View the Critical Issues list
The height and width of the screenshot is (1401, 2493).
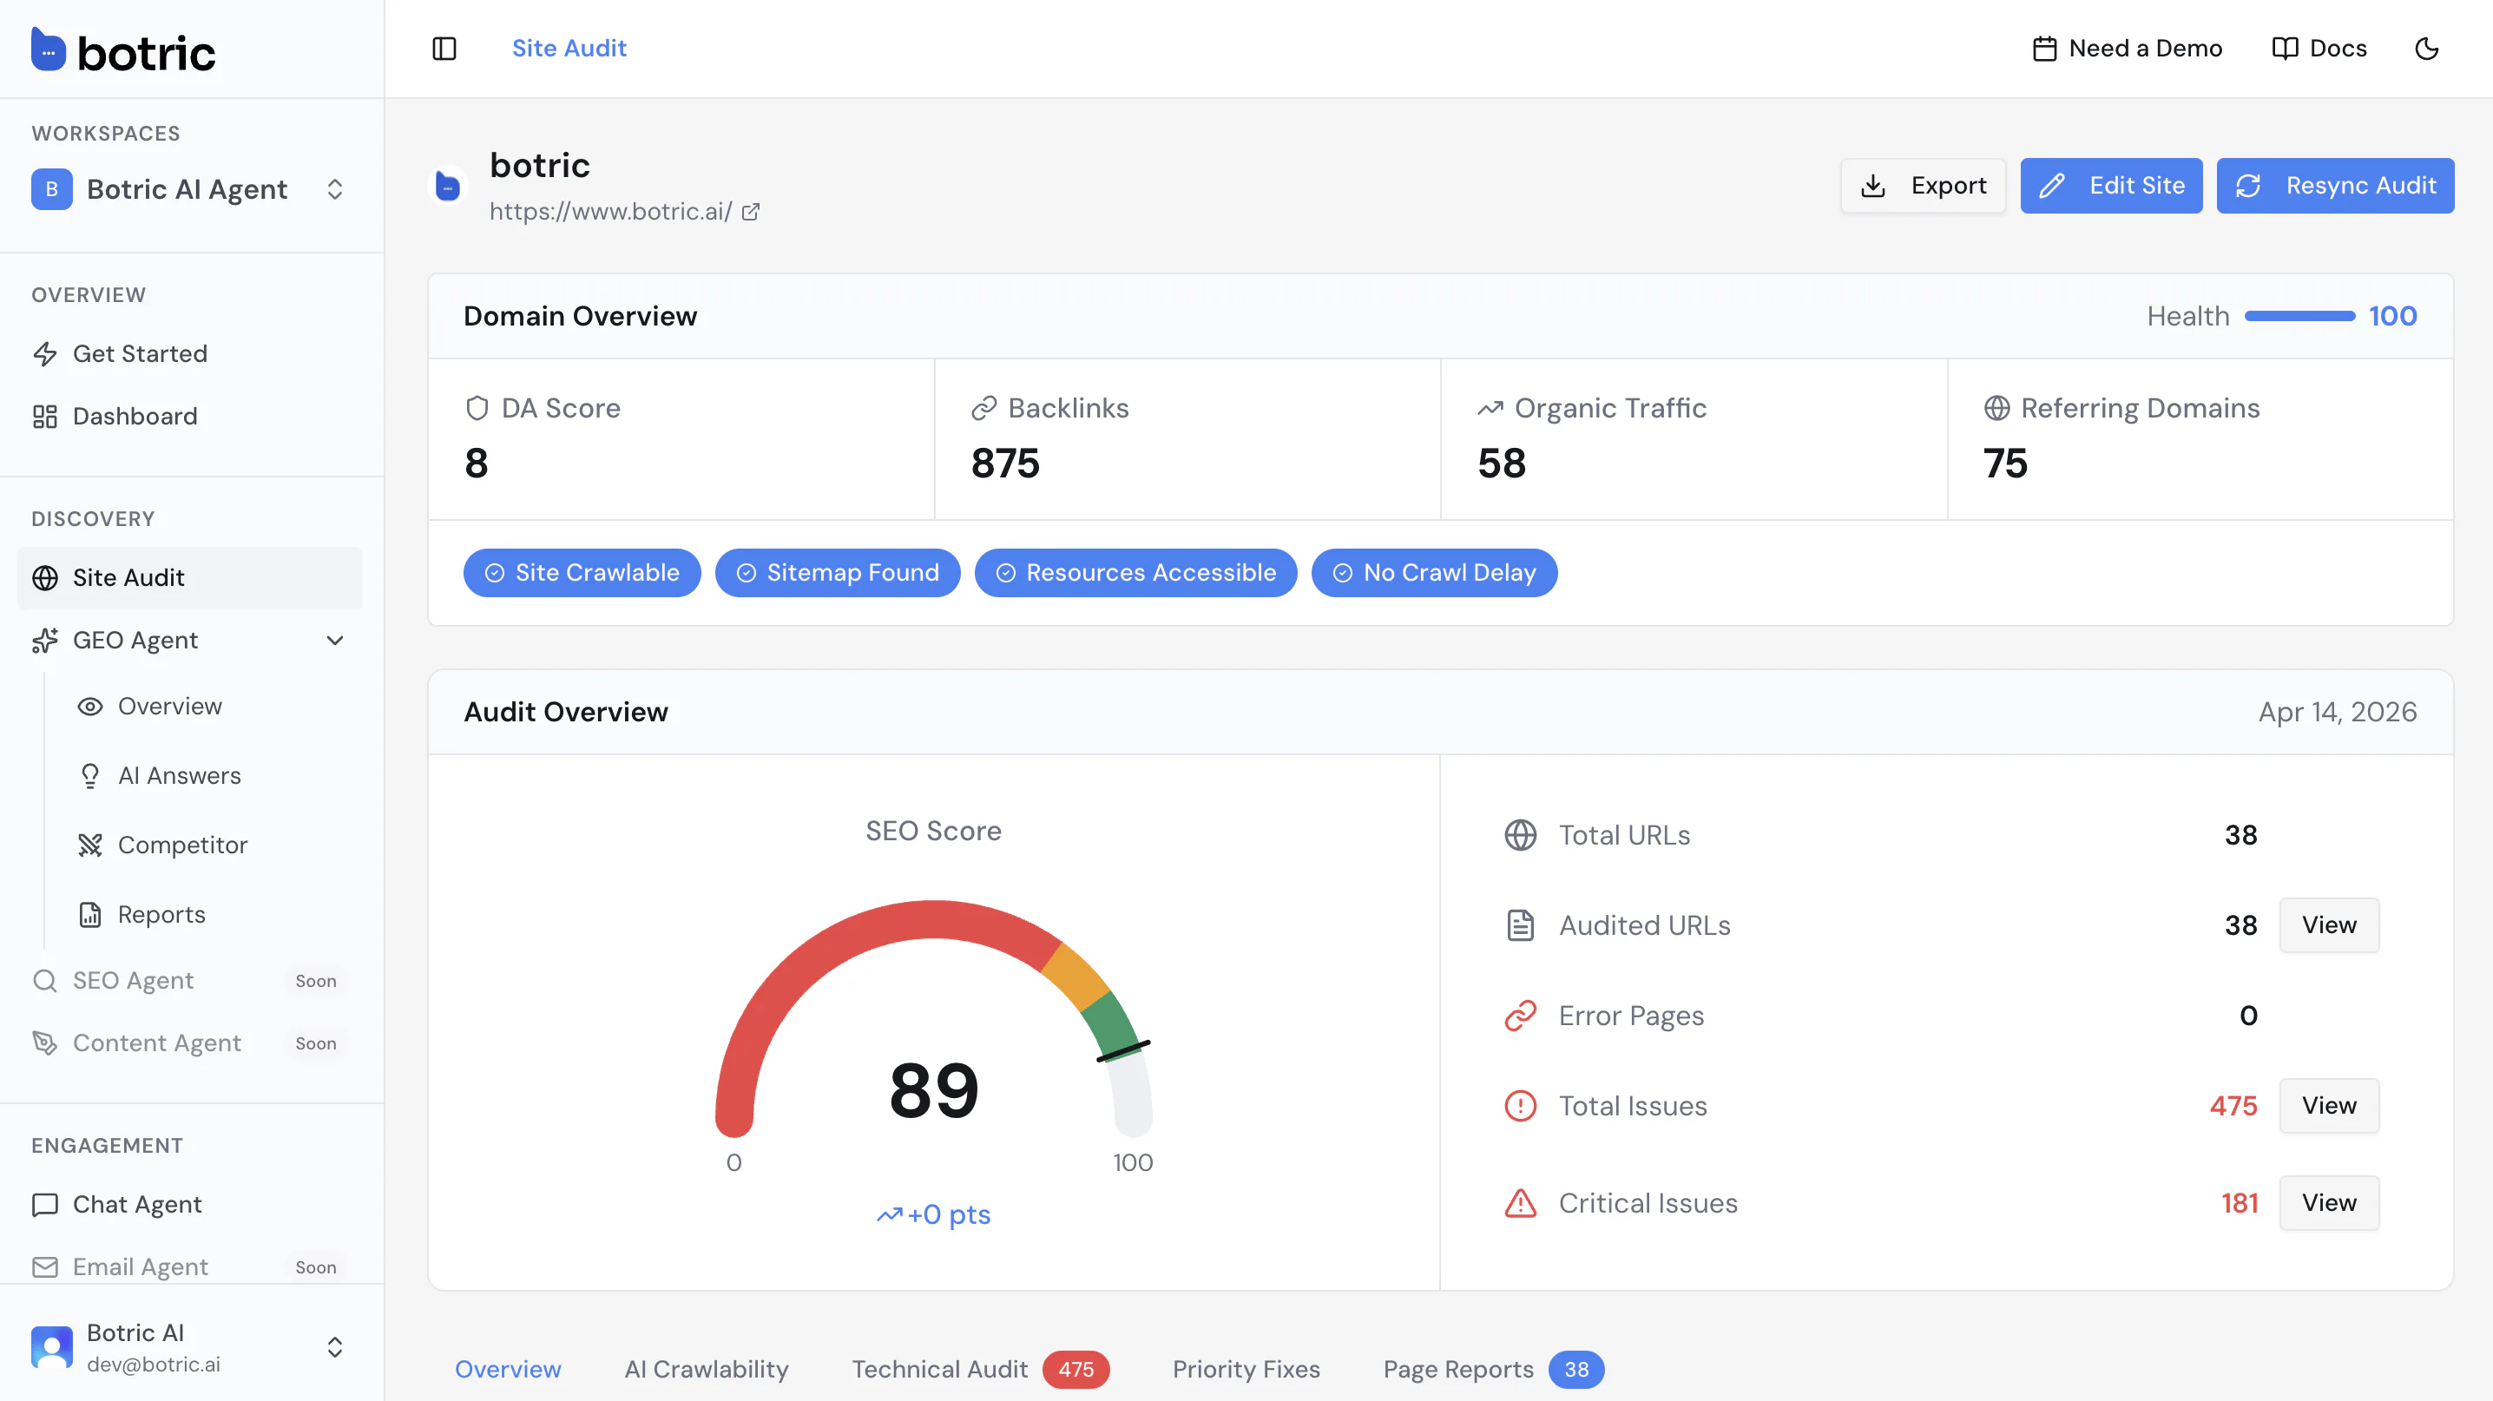tap(2328, 1202)
